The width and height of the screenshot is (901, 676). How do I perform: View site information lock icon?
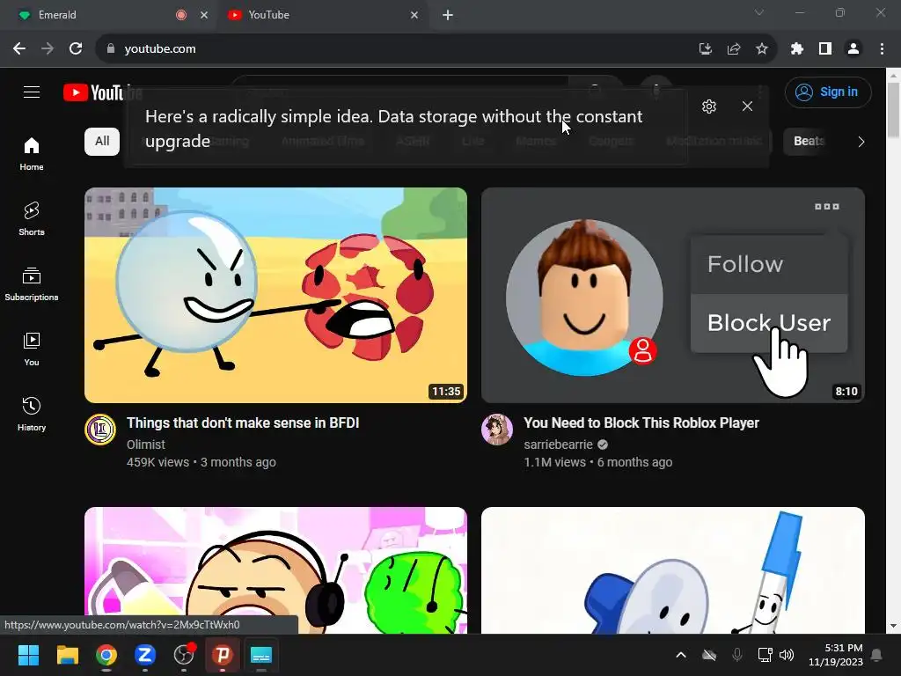pos(111,49)
